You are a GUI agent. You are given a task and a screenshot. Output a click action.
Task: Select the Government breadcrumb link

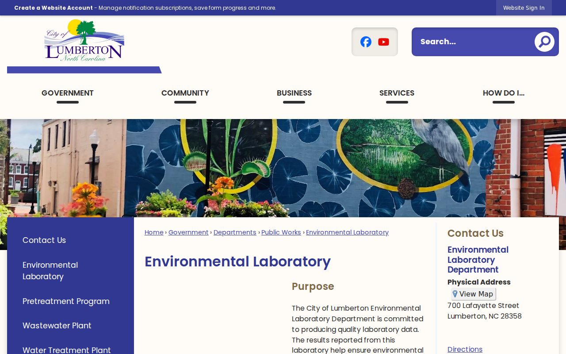tap(188, 232)
